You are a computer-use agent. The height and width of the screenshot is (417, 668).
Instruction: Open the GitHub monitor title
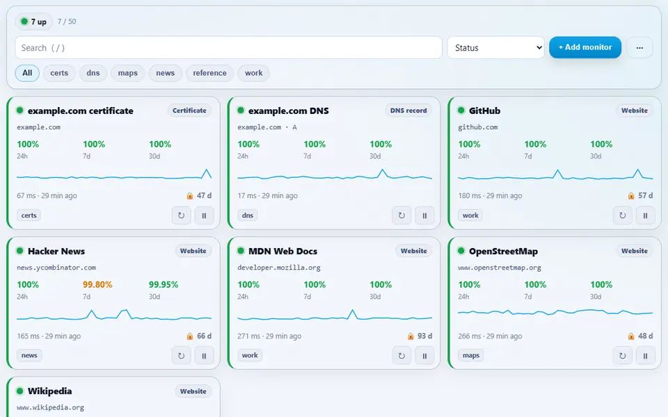[x=484, y=111]
